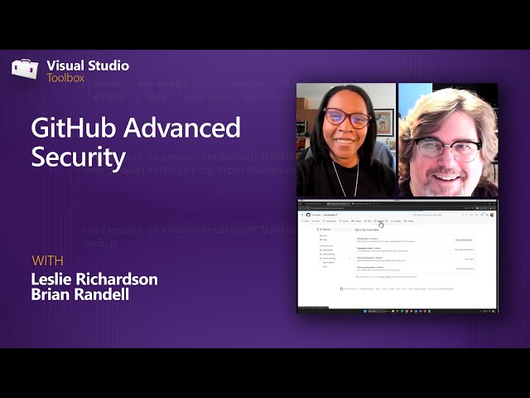Click the key icon next to Secret scanning
530x398 pixels.
(320, 258)
